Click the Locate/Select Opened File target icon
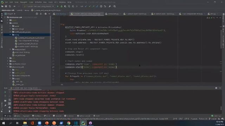Viewport: 225px width, 126px height. point(37,14)
